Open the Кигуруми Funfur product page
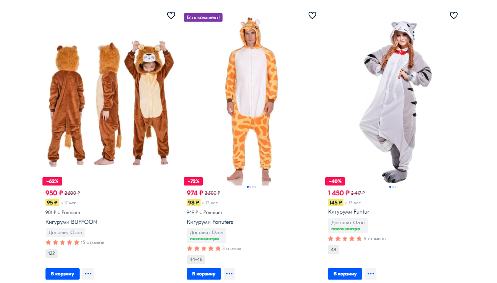497x283 pixels. click(348, 212)
